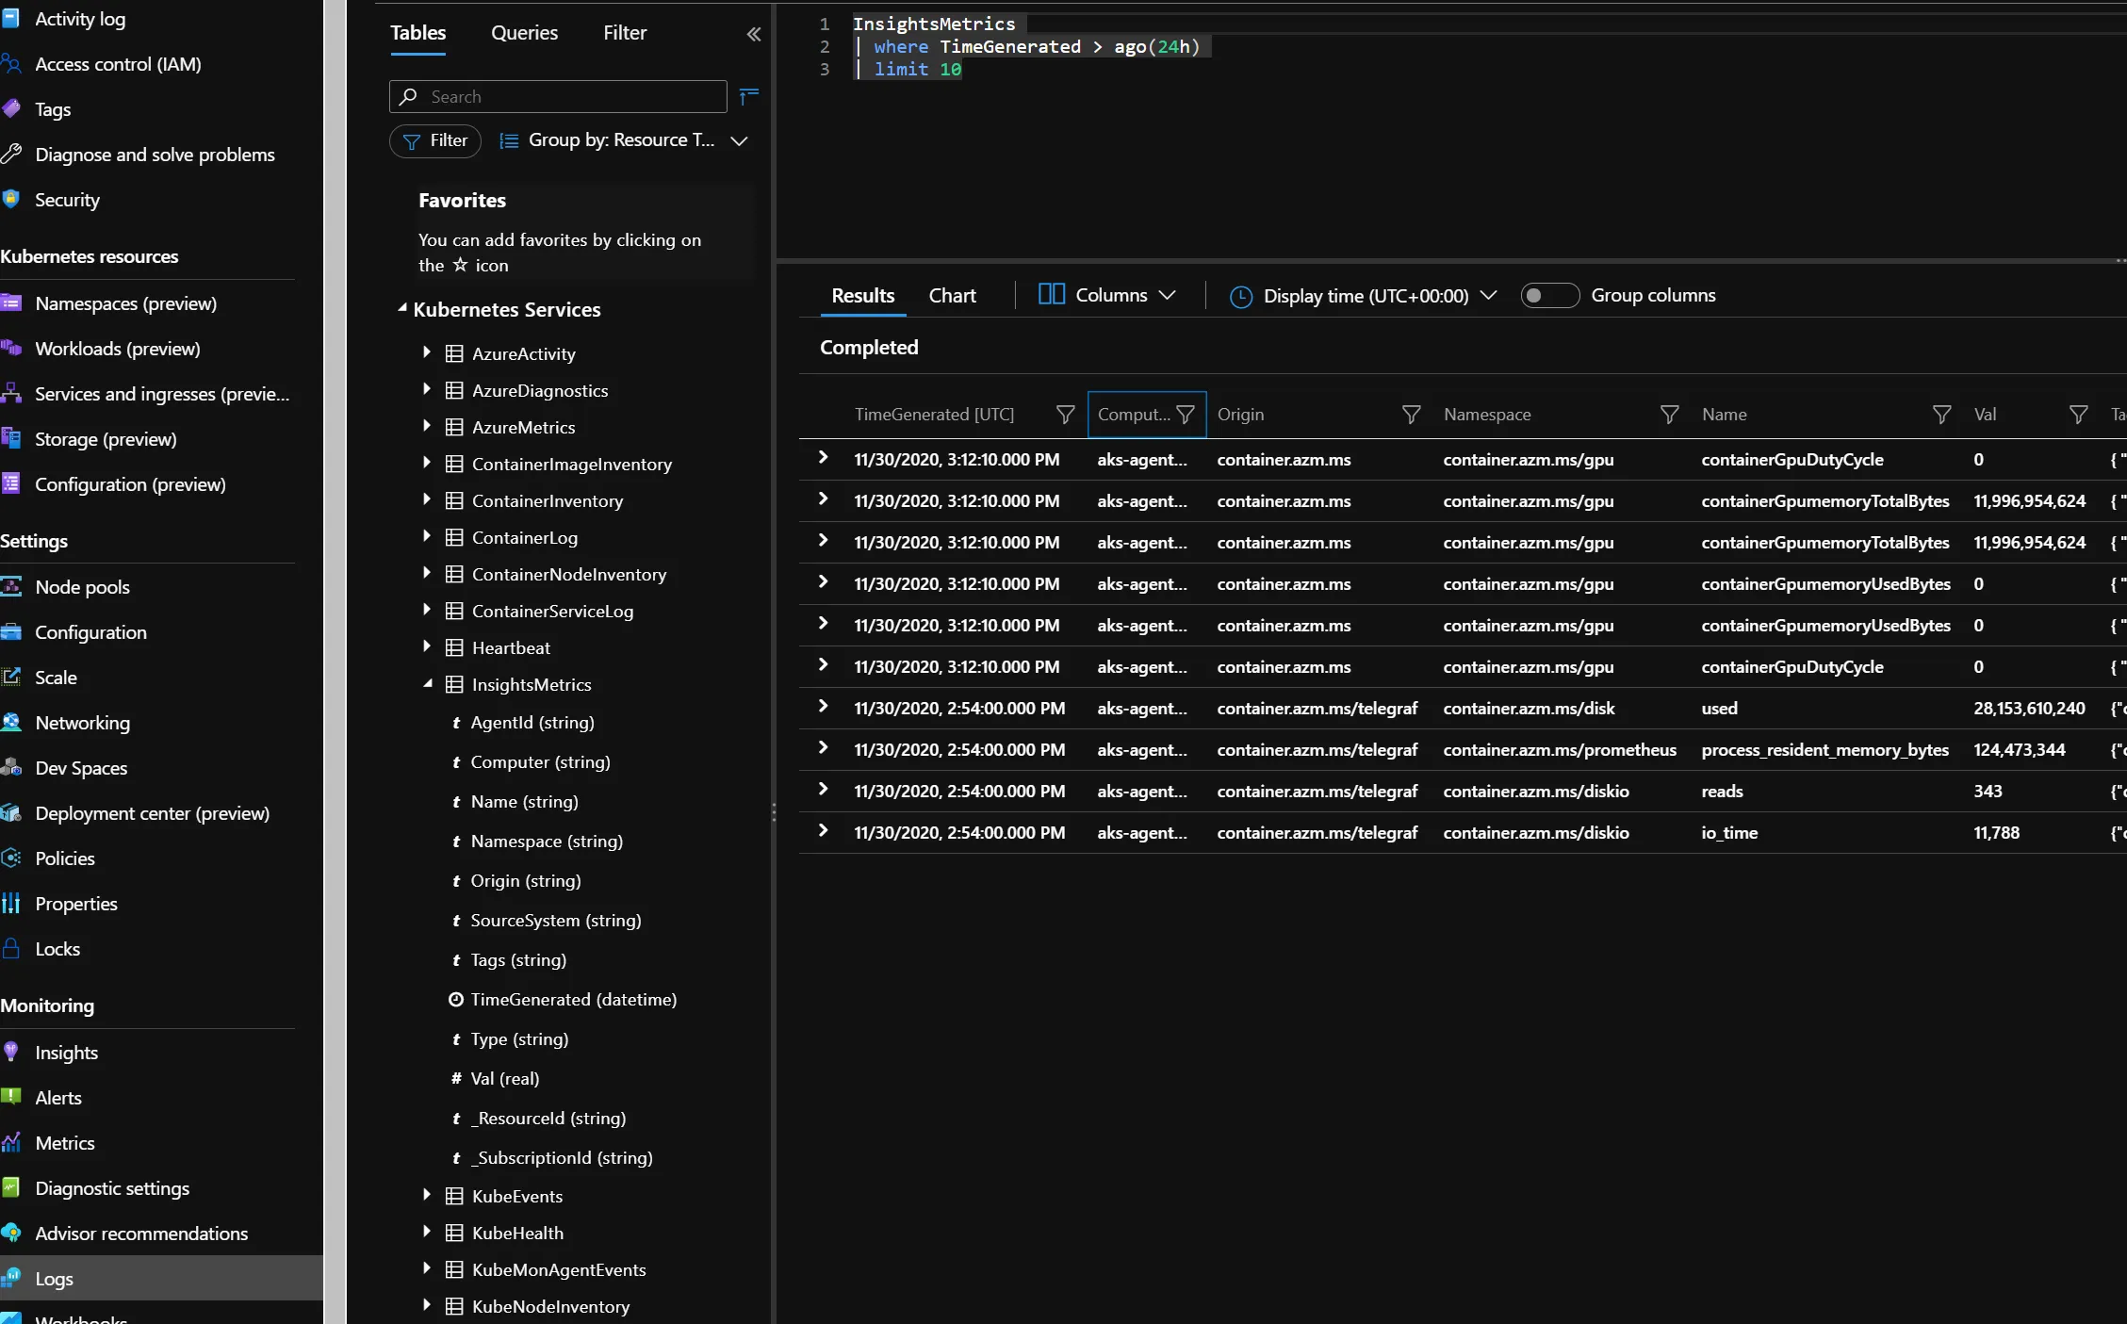Open Diagnostic settings in sidebar

coord(112,1188)
